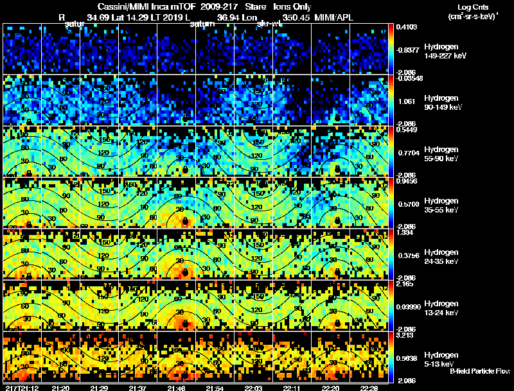
Task: Click the '22:28' time axis label
Action: coord(369,388)
